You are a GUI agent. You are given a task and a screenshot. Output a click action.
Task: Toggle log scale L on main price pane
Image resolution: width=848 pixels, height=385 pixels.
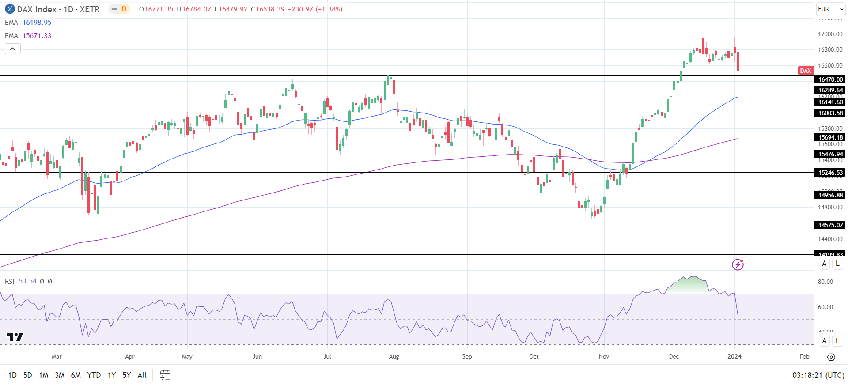837,264
